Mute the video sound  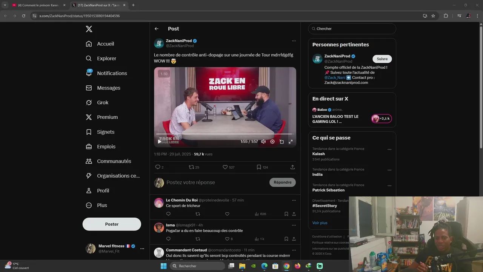coord(263,142)
